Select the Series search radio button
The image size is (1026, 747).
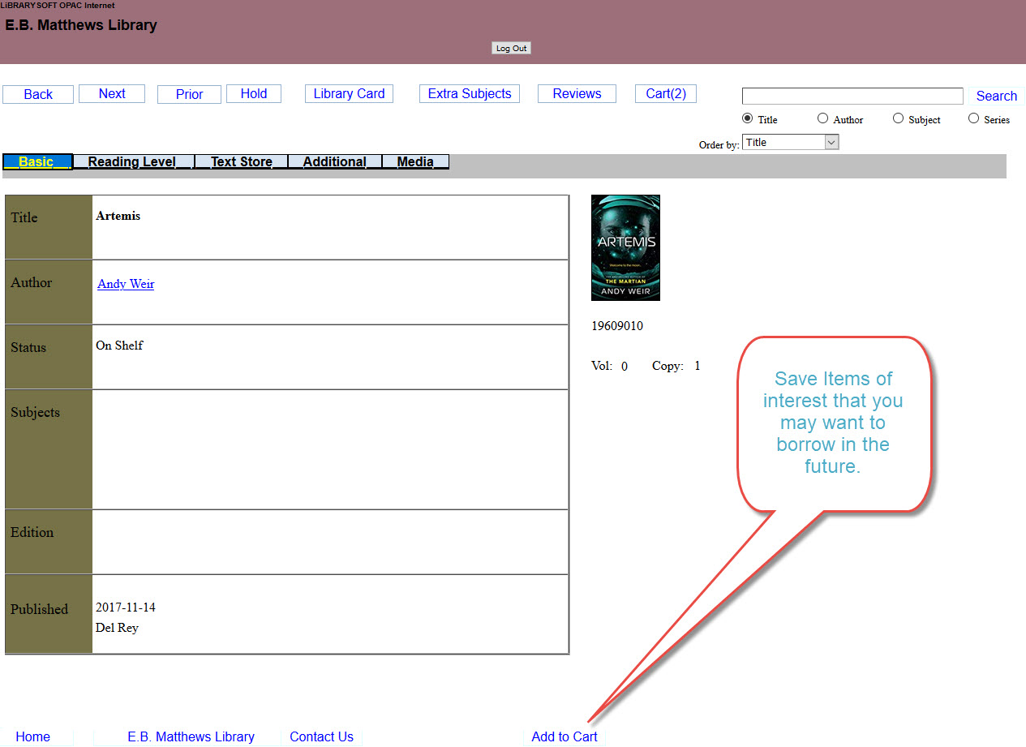click(x=973, y=118)
